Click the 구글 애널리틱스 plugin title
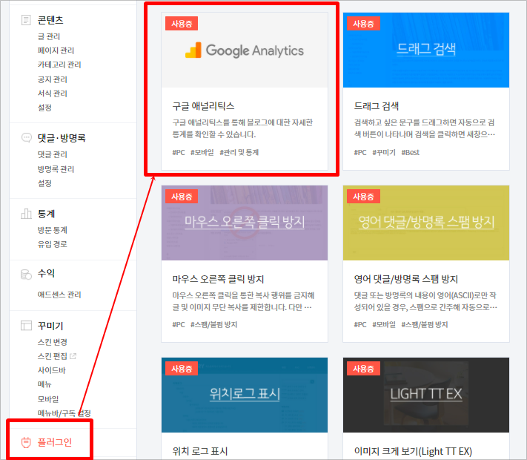 [x=203, y=106]
